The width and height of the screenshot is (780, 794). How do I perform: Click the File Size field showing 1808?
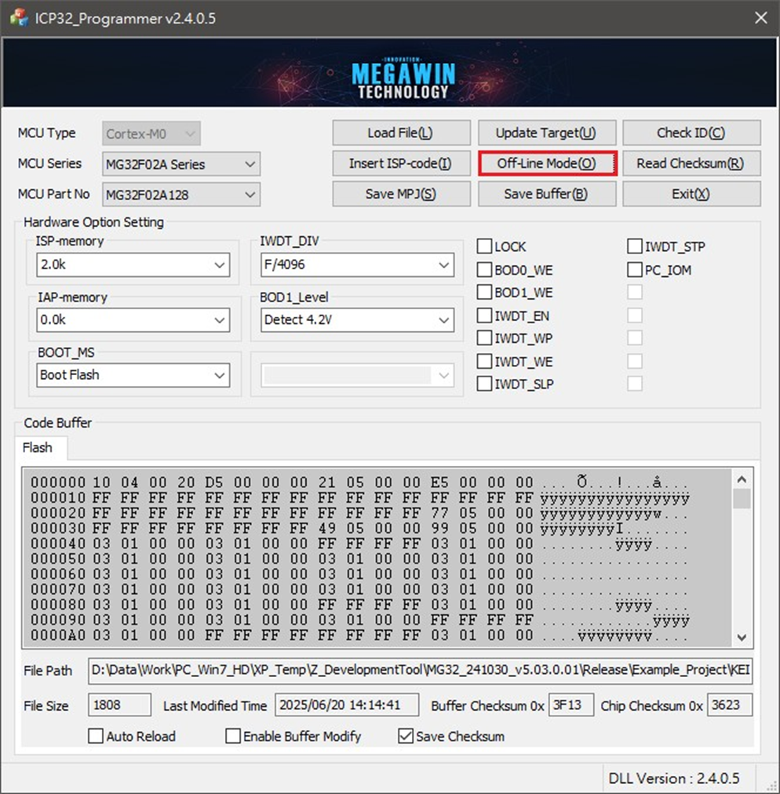[x=119, y=705]
